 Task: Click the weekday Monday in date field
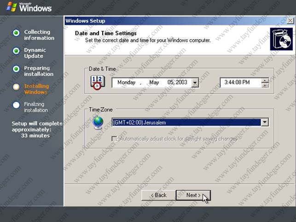coord(126,82)
